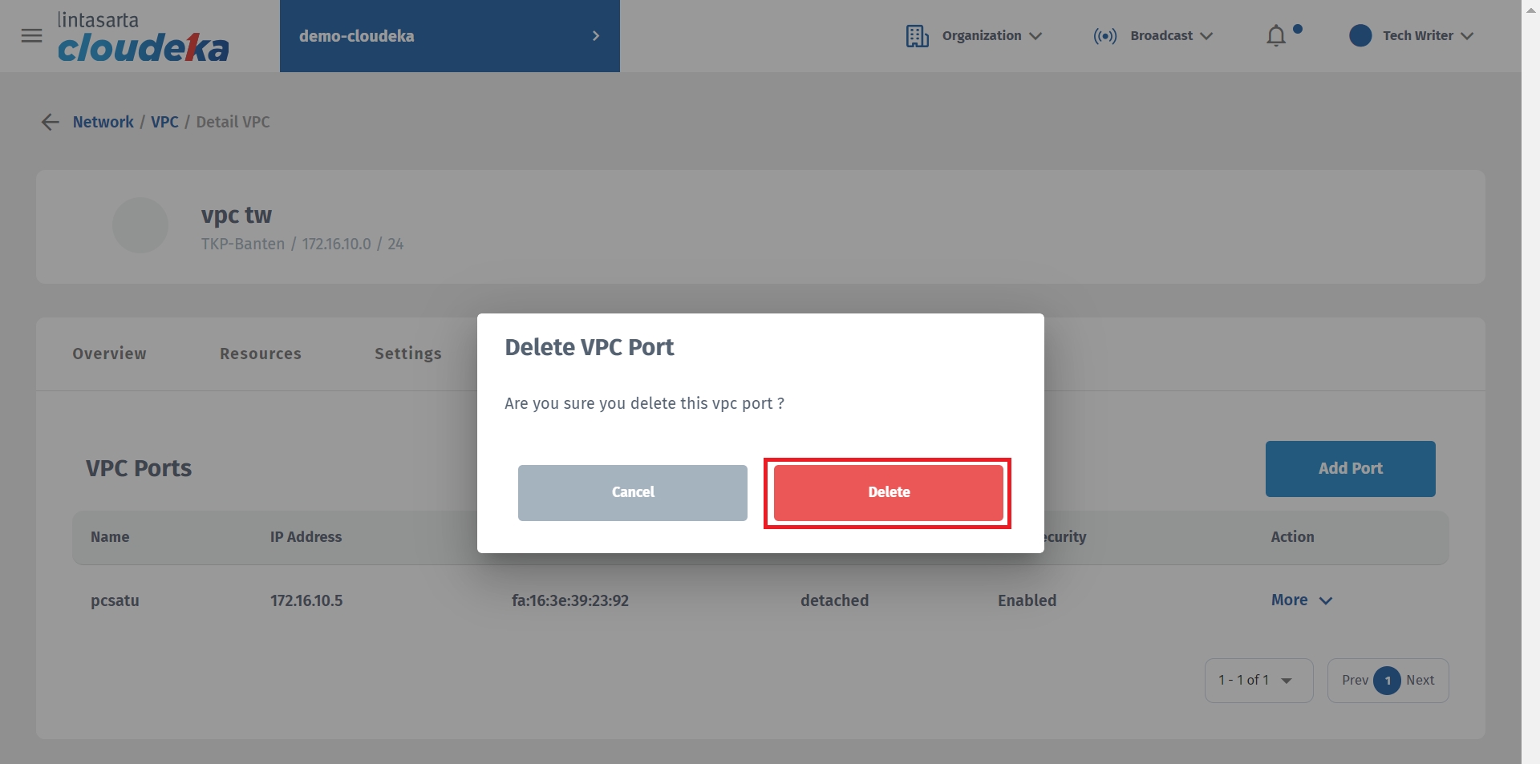Open the Settings tab
Screen dimensions: 1540x764
407,354
